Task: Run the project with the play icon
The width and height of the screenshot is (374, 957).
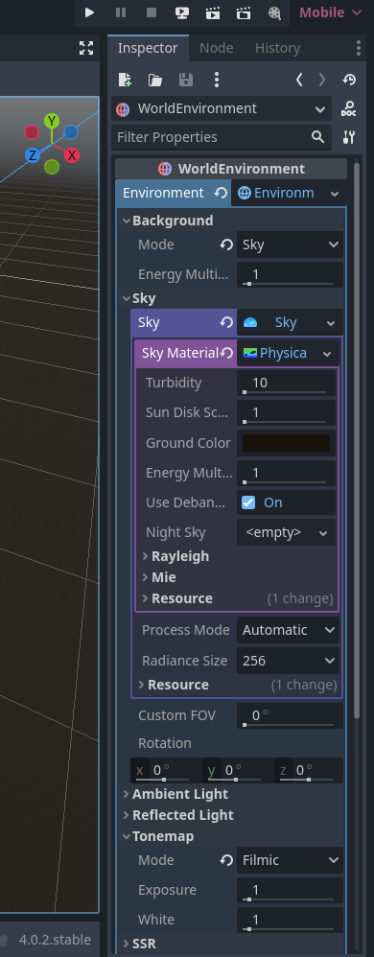Action: click(90, 12)
